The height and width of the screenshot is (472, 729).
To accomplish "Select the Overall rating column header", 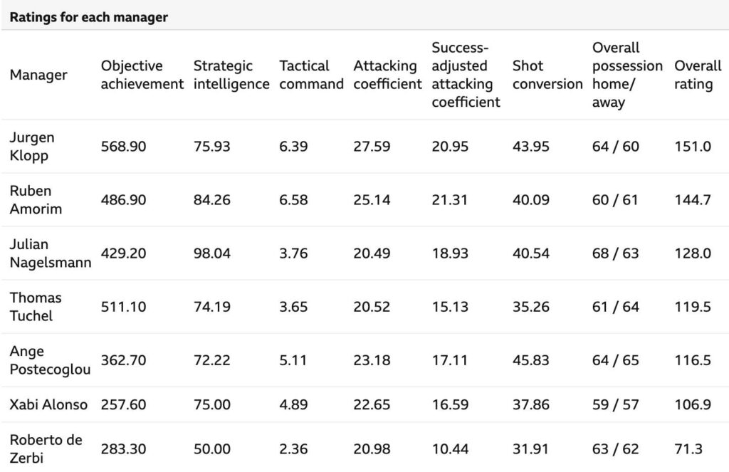I will [698, 75].
